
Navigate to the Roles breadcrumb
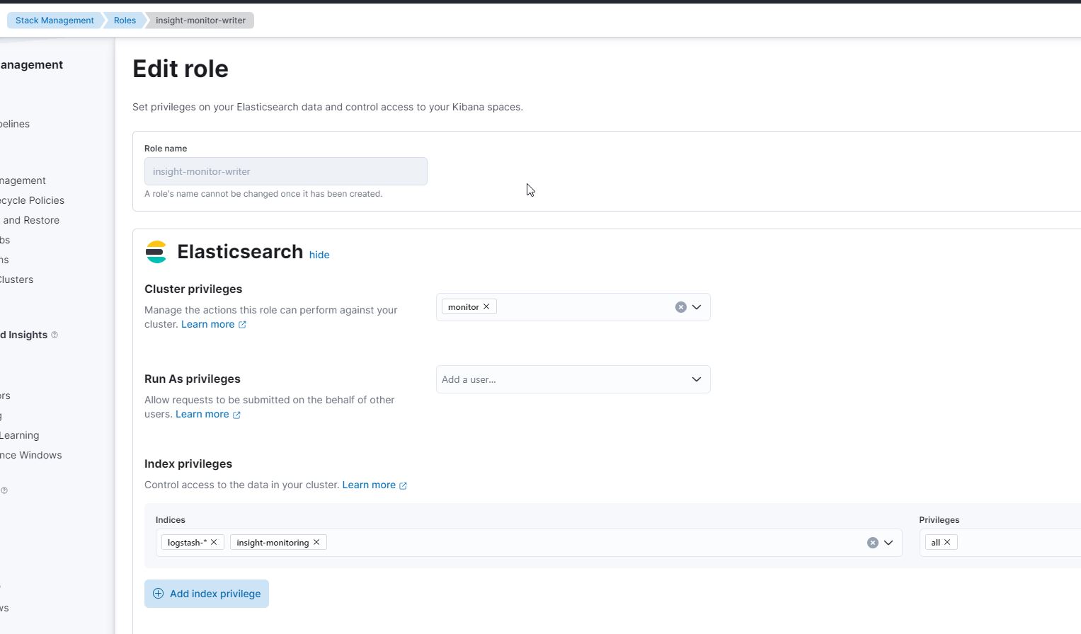[125, 20]
